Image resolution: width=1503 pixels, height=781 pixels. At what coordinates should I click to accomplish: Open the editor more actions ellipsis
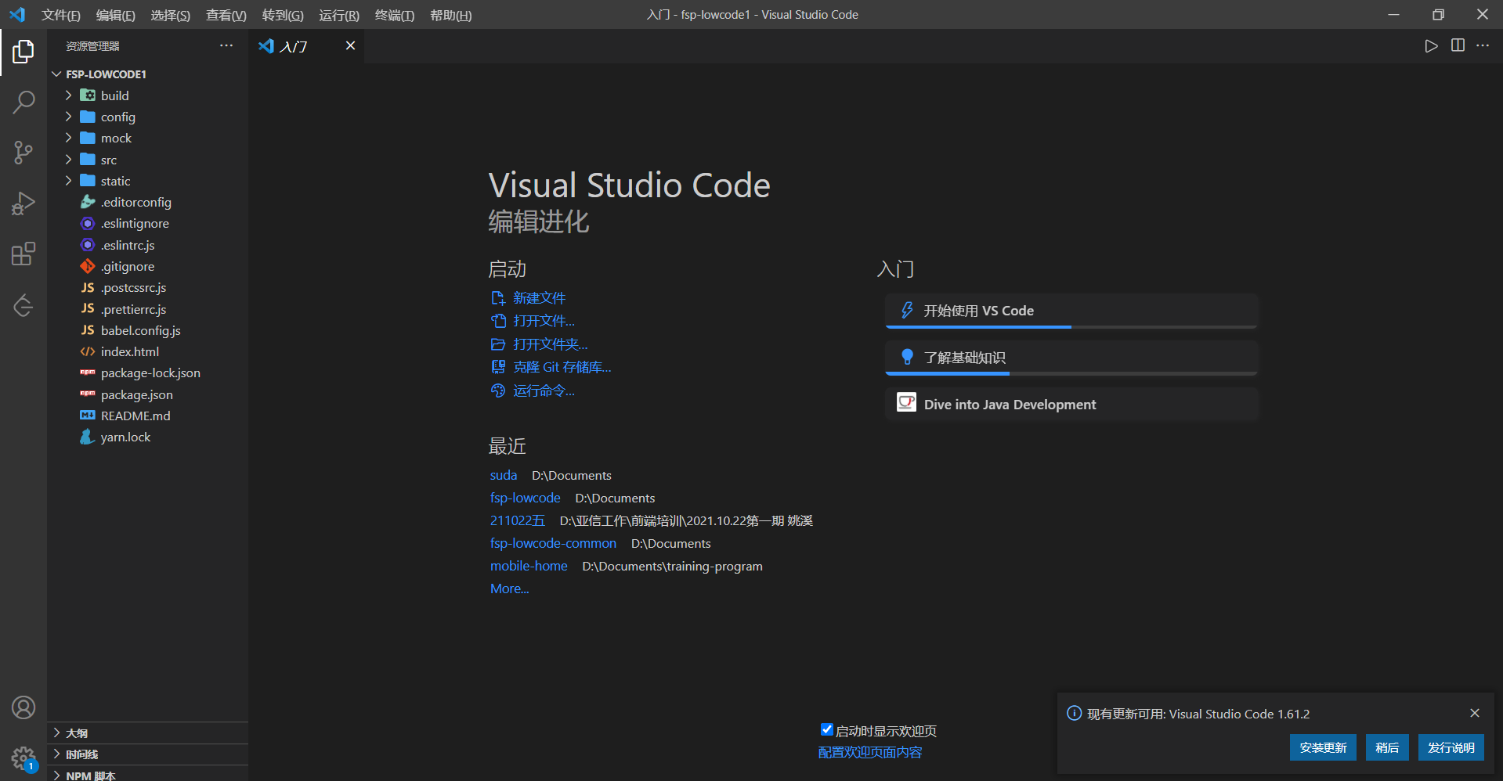[1483, 46]
